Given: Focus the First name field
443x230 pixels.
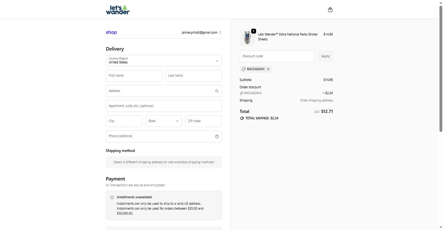Looking at the screenshot, I should [134, 76].
